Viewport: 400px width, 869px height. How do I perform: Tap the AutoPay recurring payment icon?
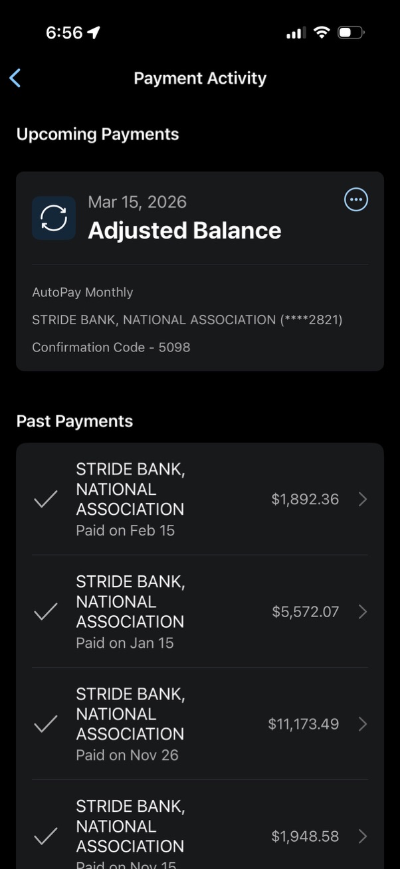53,217
